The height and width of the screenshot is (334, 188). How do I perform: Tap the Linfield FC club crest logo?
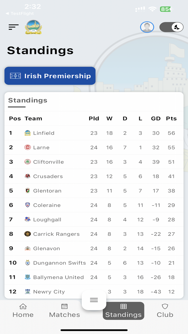(33, 27)
